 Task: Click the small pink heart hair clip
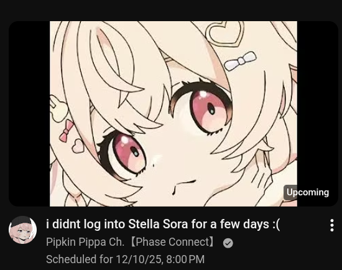pyautogui.click(x=78, y=146)
